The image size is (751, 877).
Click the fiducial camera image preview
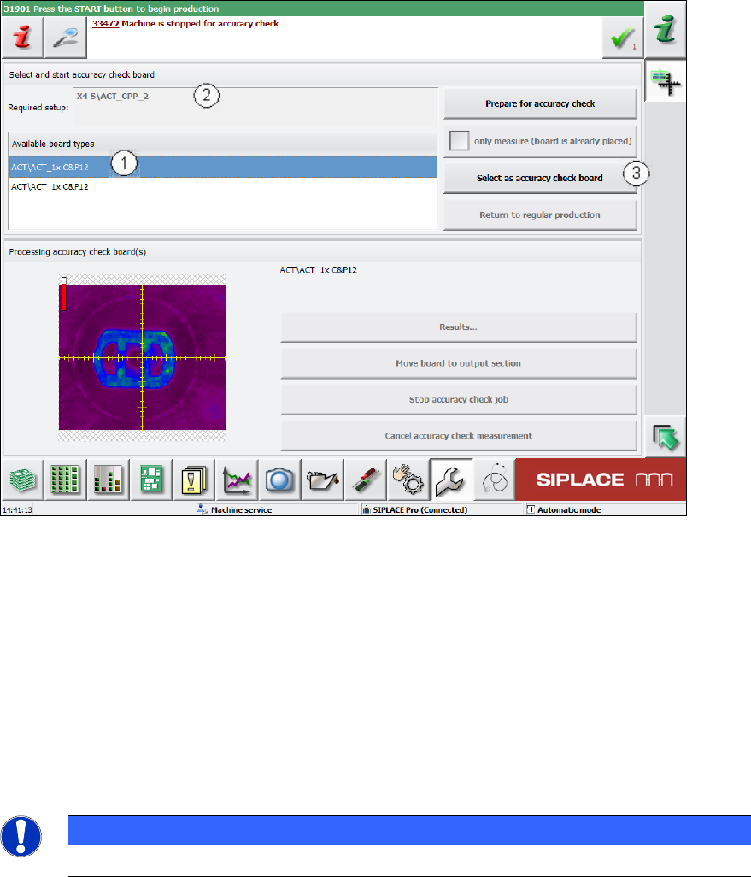(x=142, y=357)
